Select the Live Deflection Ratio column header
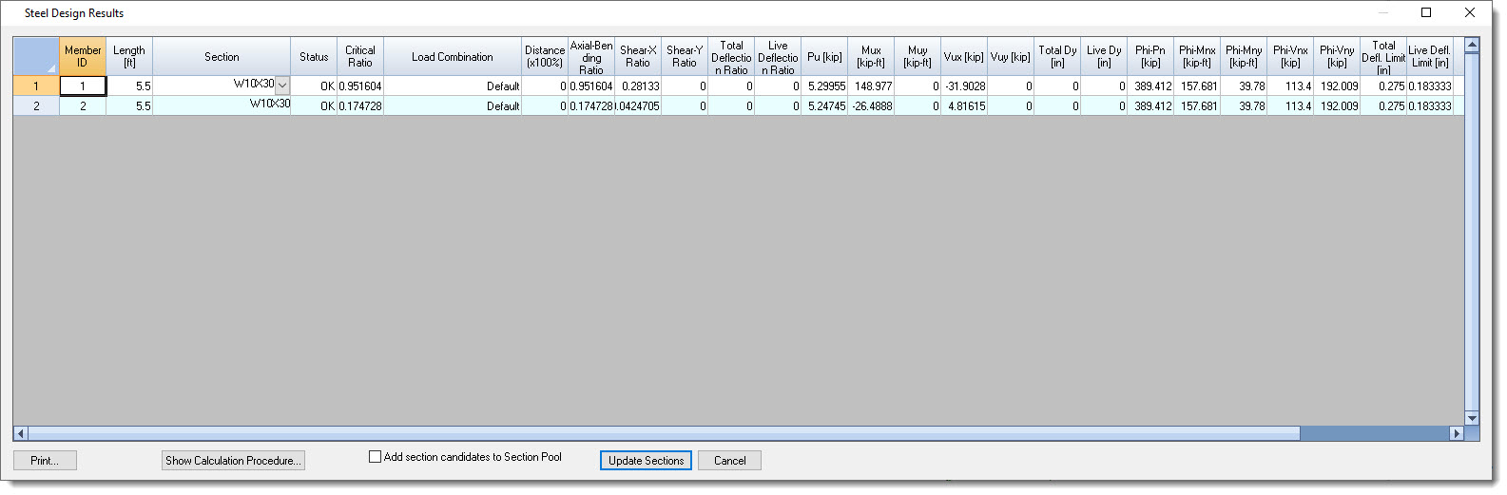This screenshot has width=1507, height=495. point(778,57)
